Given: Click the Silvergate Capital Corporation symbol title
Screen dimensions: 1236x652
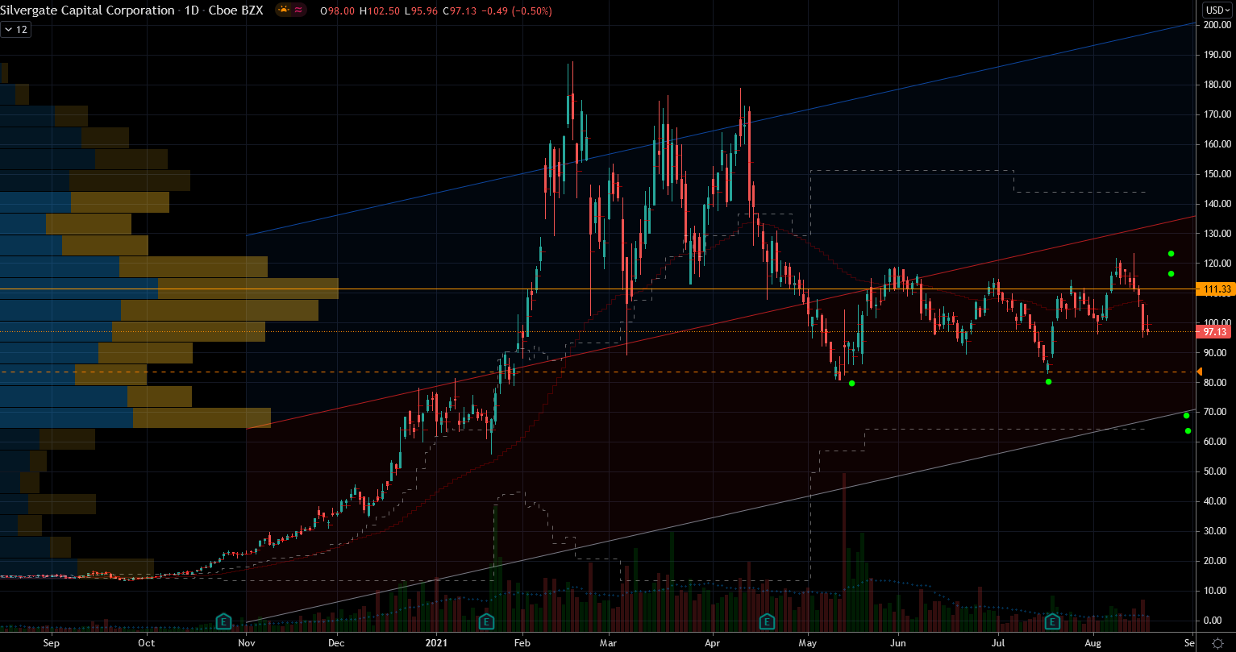Looking at the screenshot, I should pyautogui.click(x=88, y=10).
